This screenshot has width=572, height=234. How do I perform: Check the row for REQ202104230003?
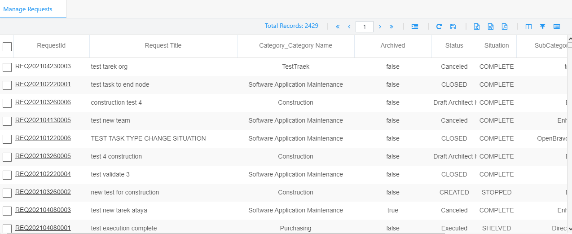pos(7,67)
